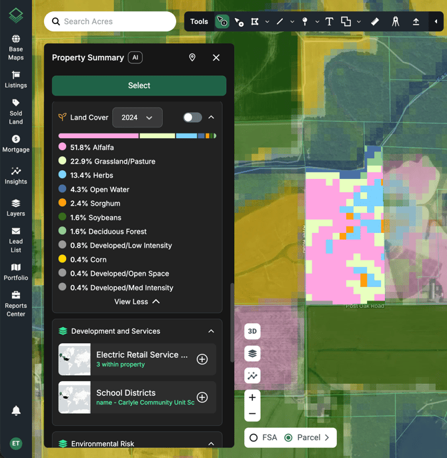The width and height of the screenshot is (447, 458).
Task: Click the Property Summary panel scrollbar
Action: coord(232,322)
